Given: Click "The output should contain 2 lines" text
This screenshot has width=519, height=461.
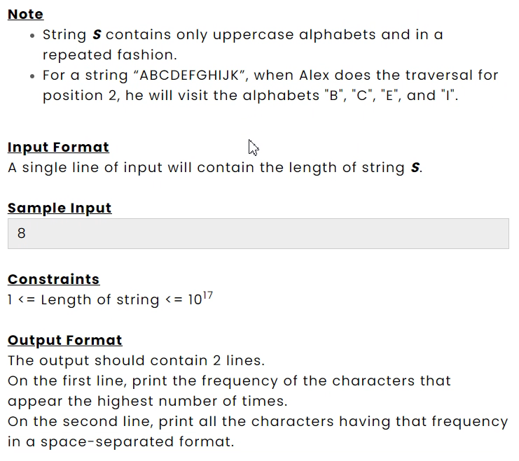Looking at the screenshot, I should pyautogui.click(x=137, y=360).
